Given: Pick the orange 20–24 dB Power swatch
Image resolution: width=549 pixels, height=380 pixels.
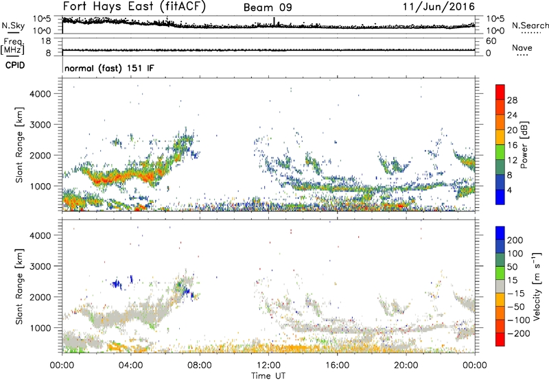Looking at the screenshot, I should coord(500,122).
